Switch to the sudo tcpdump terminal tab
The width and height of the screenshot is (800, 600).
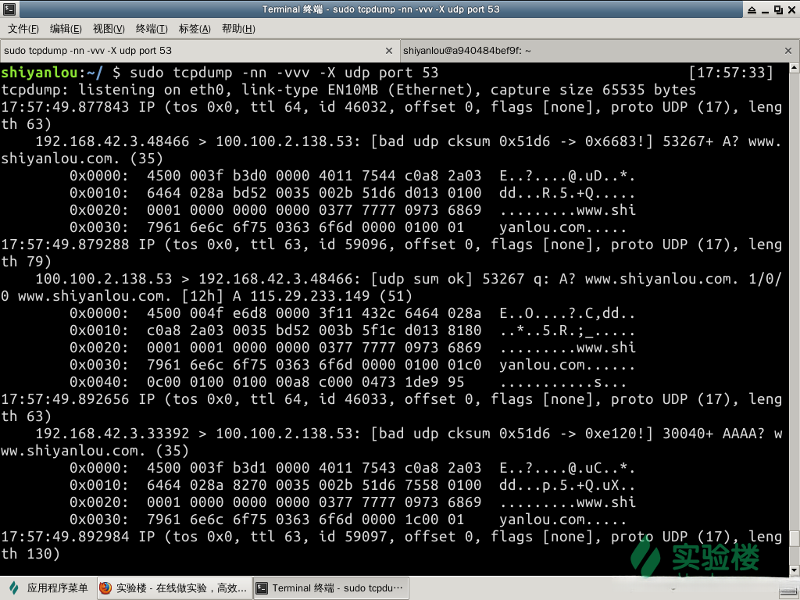[x=200, y=51]
